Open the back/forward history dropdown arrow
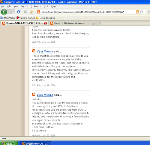 pyautogui.click(x=13, y=12)
